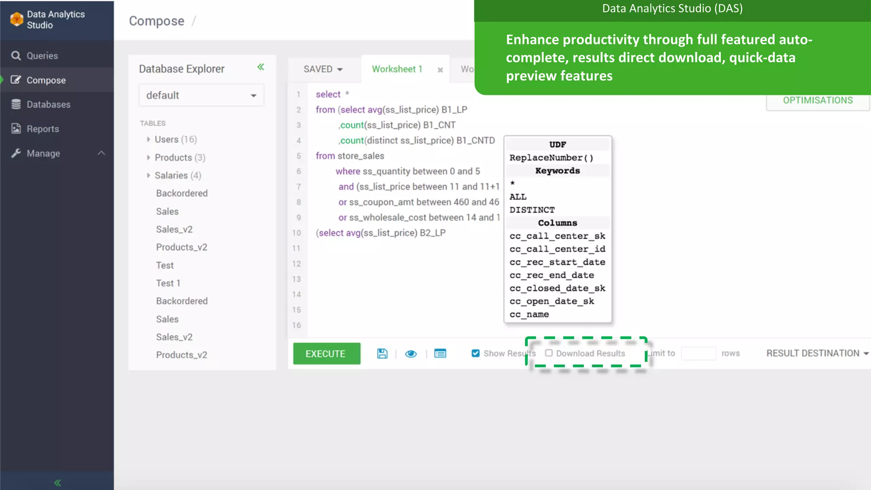Image resolution: width=871 pixels, height=490 pixels.
Task: Open the Databases section
Action: (x=57, y=104)
